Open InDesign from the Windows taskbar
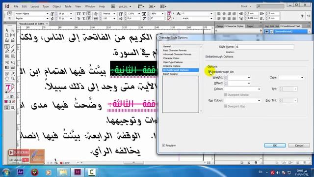The image size is (314, 177). click(78, 172)
